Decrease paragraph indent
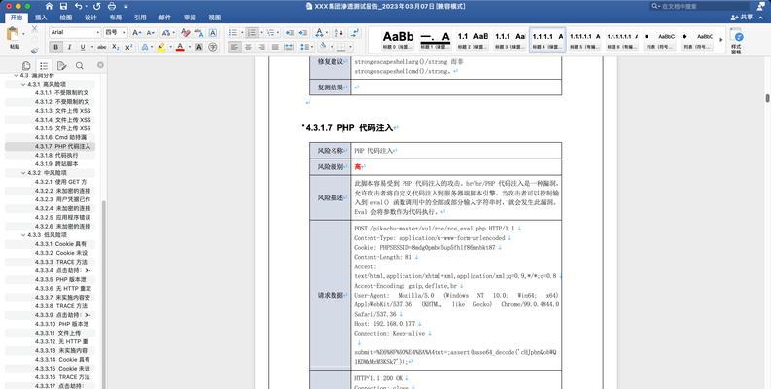771x389 pixels. pyautogui.click(x=290, y=32)
